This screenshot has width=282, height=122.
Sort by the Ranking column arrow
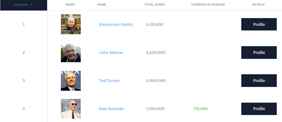tap(31, 5)
